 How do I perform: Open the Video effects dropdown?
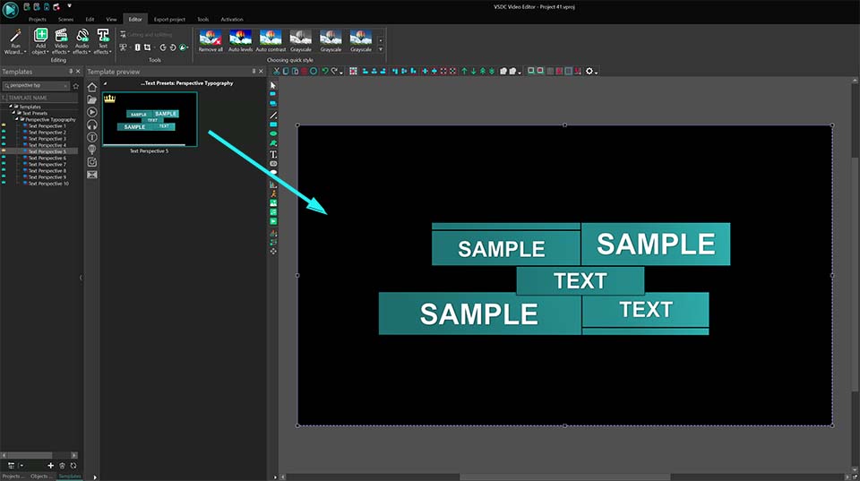pos(60,42)
